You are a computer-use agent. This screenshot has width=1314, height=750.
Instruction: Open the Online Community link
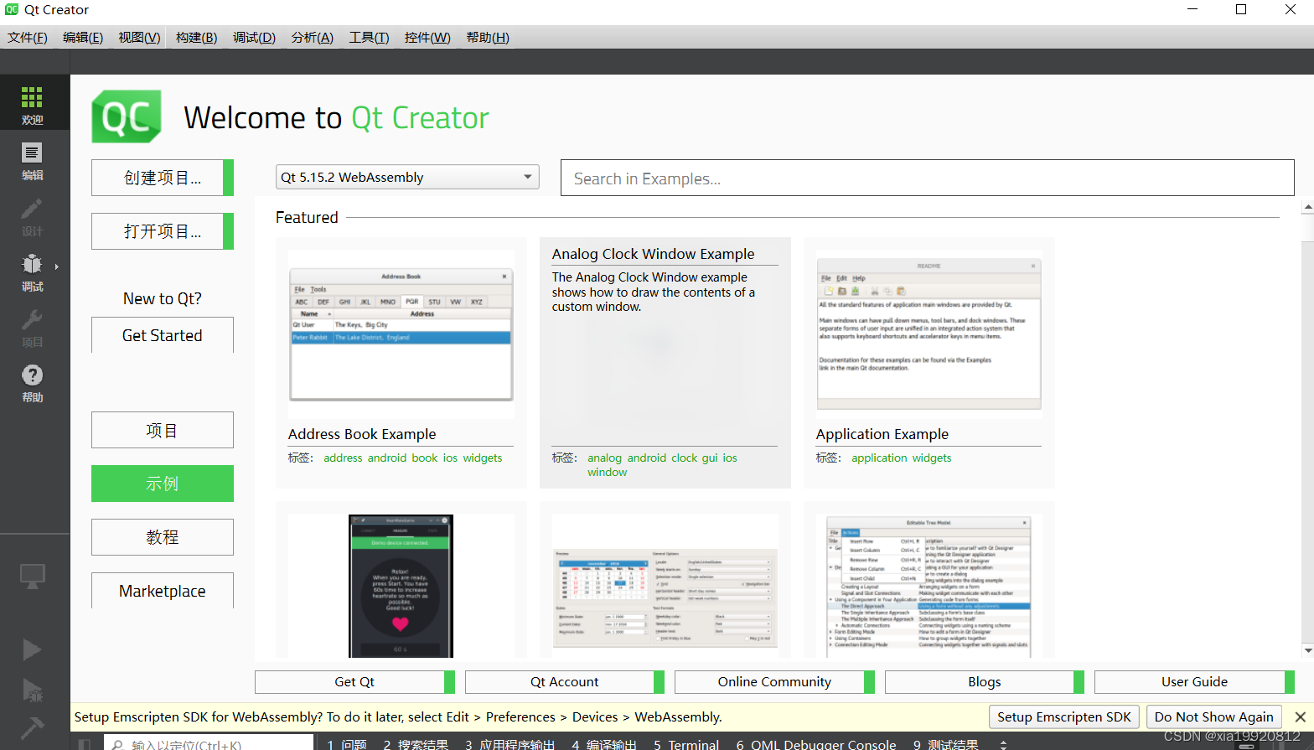point(774,682)
